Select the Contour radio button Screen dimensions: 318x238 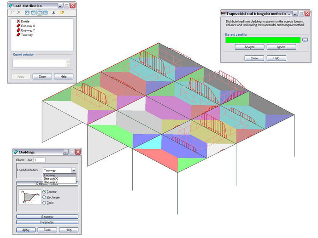point(44,192)
